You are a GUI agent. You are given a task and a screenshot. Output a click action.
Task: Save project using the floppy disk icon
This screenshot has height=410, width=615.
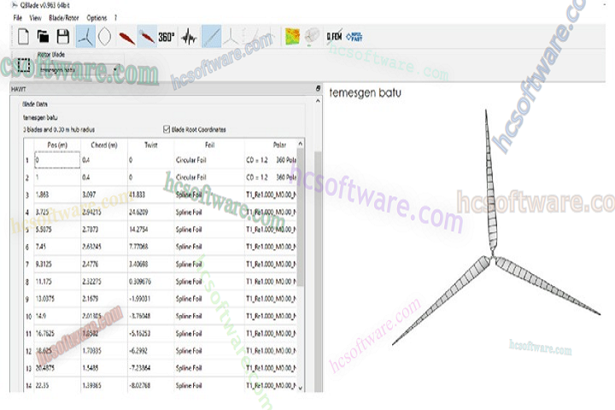[x=63, y=37]
